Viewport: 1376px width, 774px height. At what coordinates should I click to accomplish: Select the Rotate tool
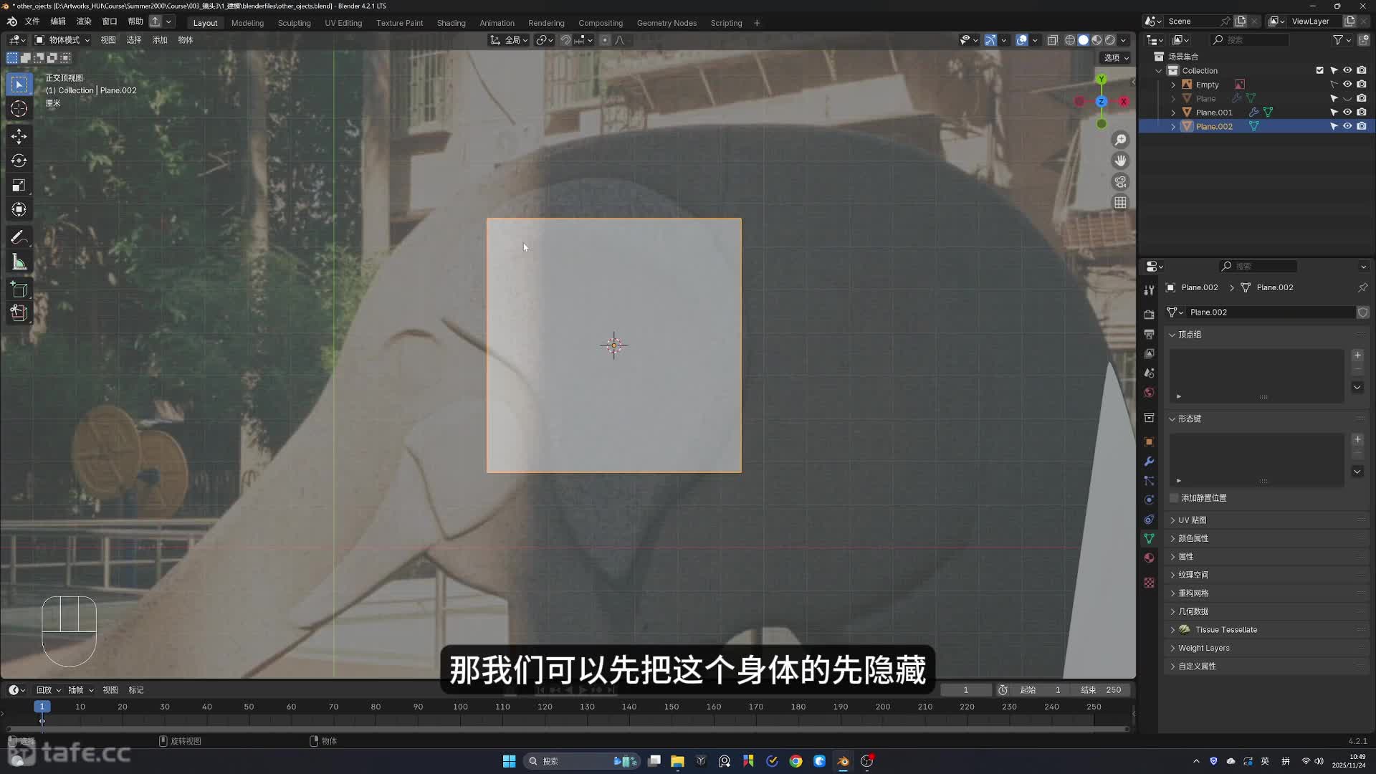(x=19, y=161)
